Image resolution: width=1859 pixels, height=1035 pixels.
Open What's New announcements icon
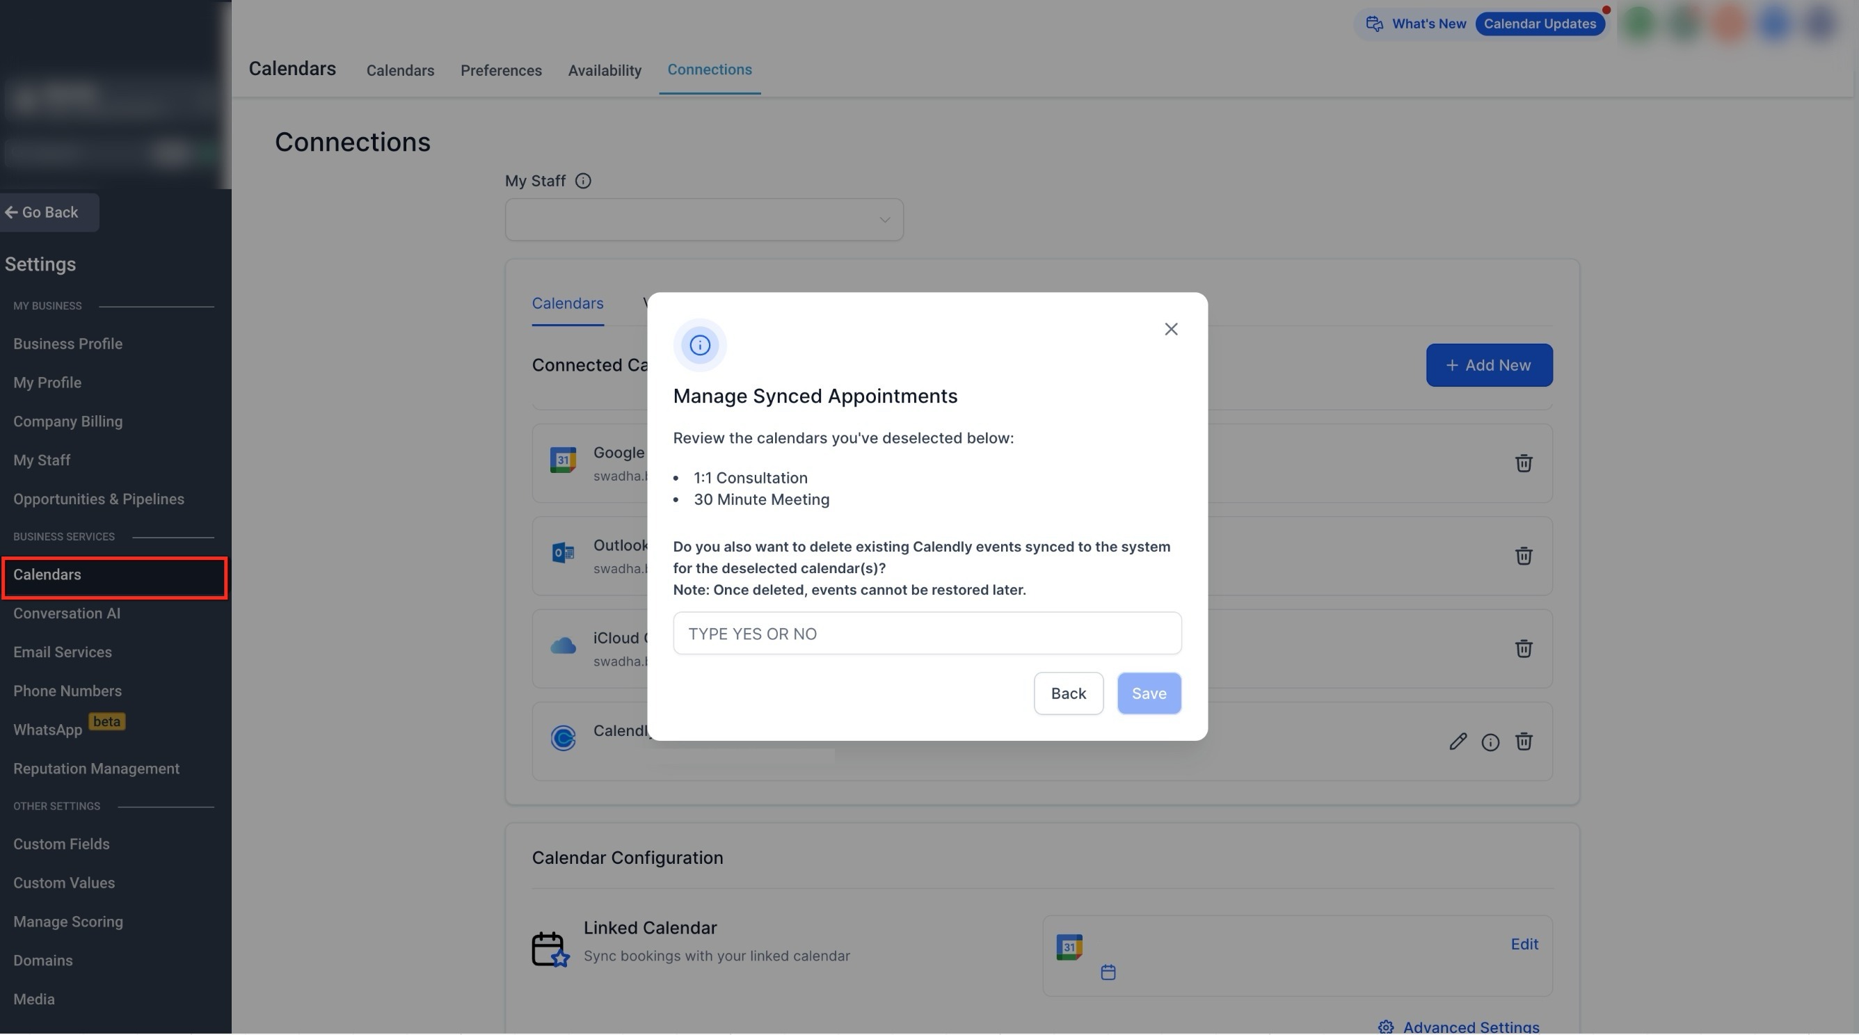point(1374,24)
